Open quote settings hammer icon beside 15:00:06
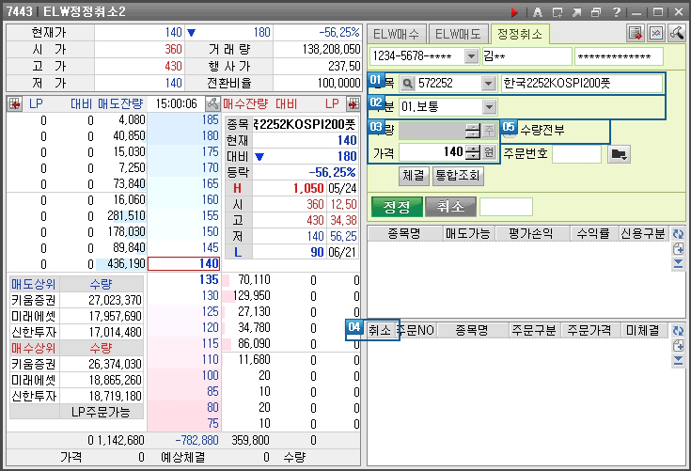 coord(212,104)
